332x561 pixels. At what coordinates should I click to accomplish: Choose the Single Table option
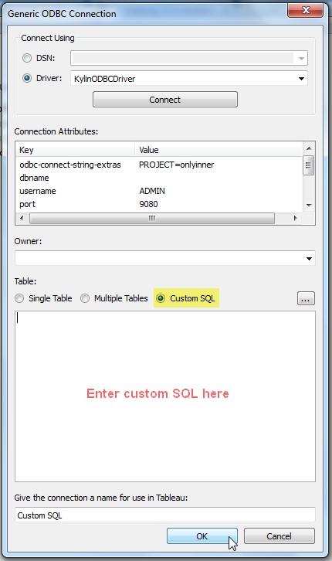(19, 298)
